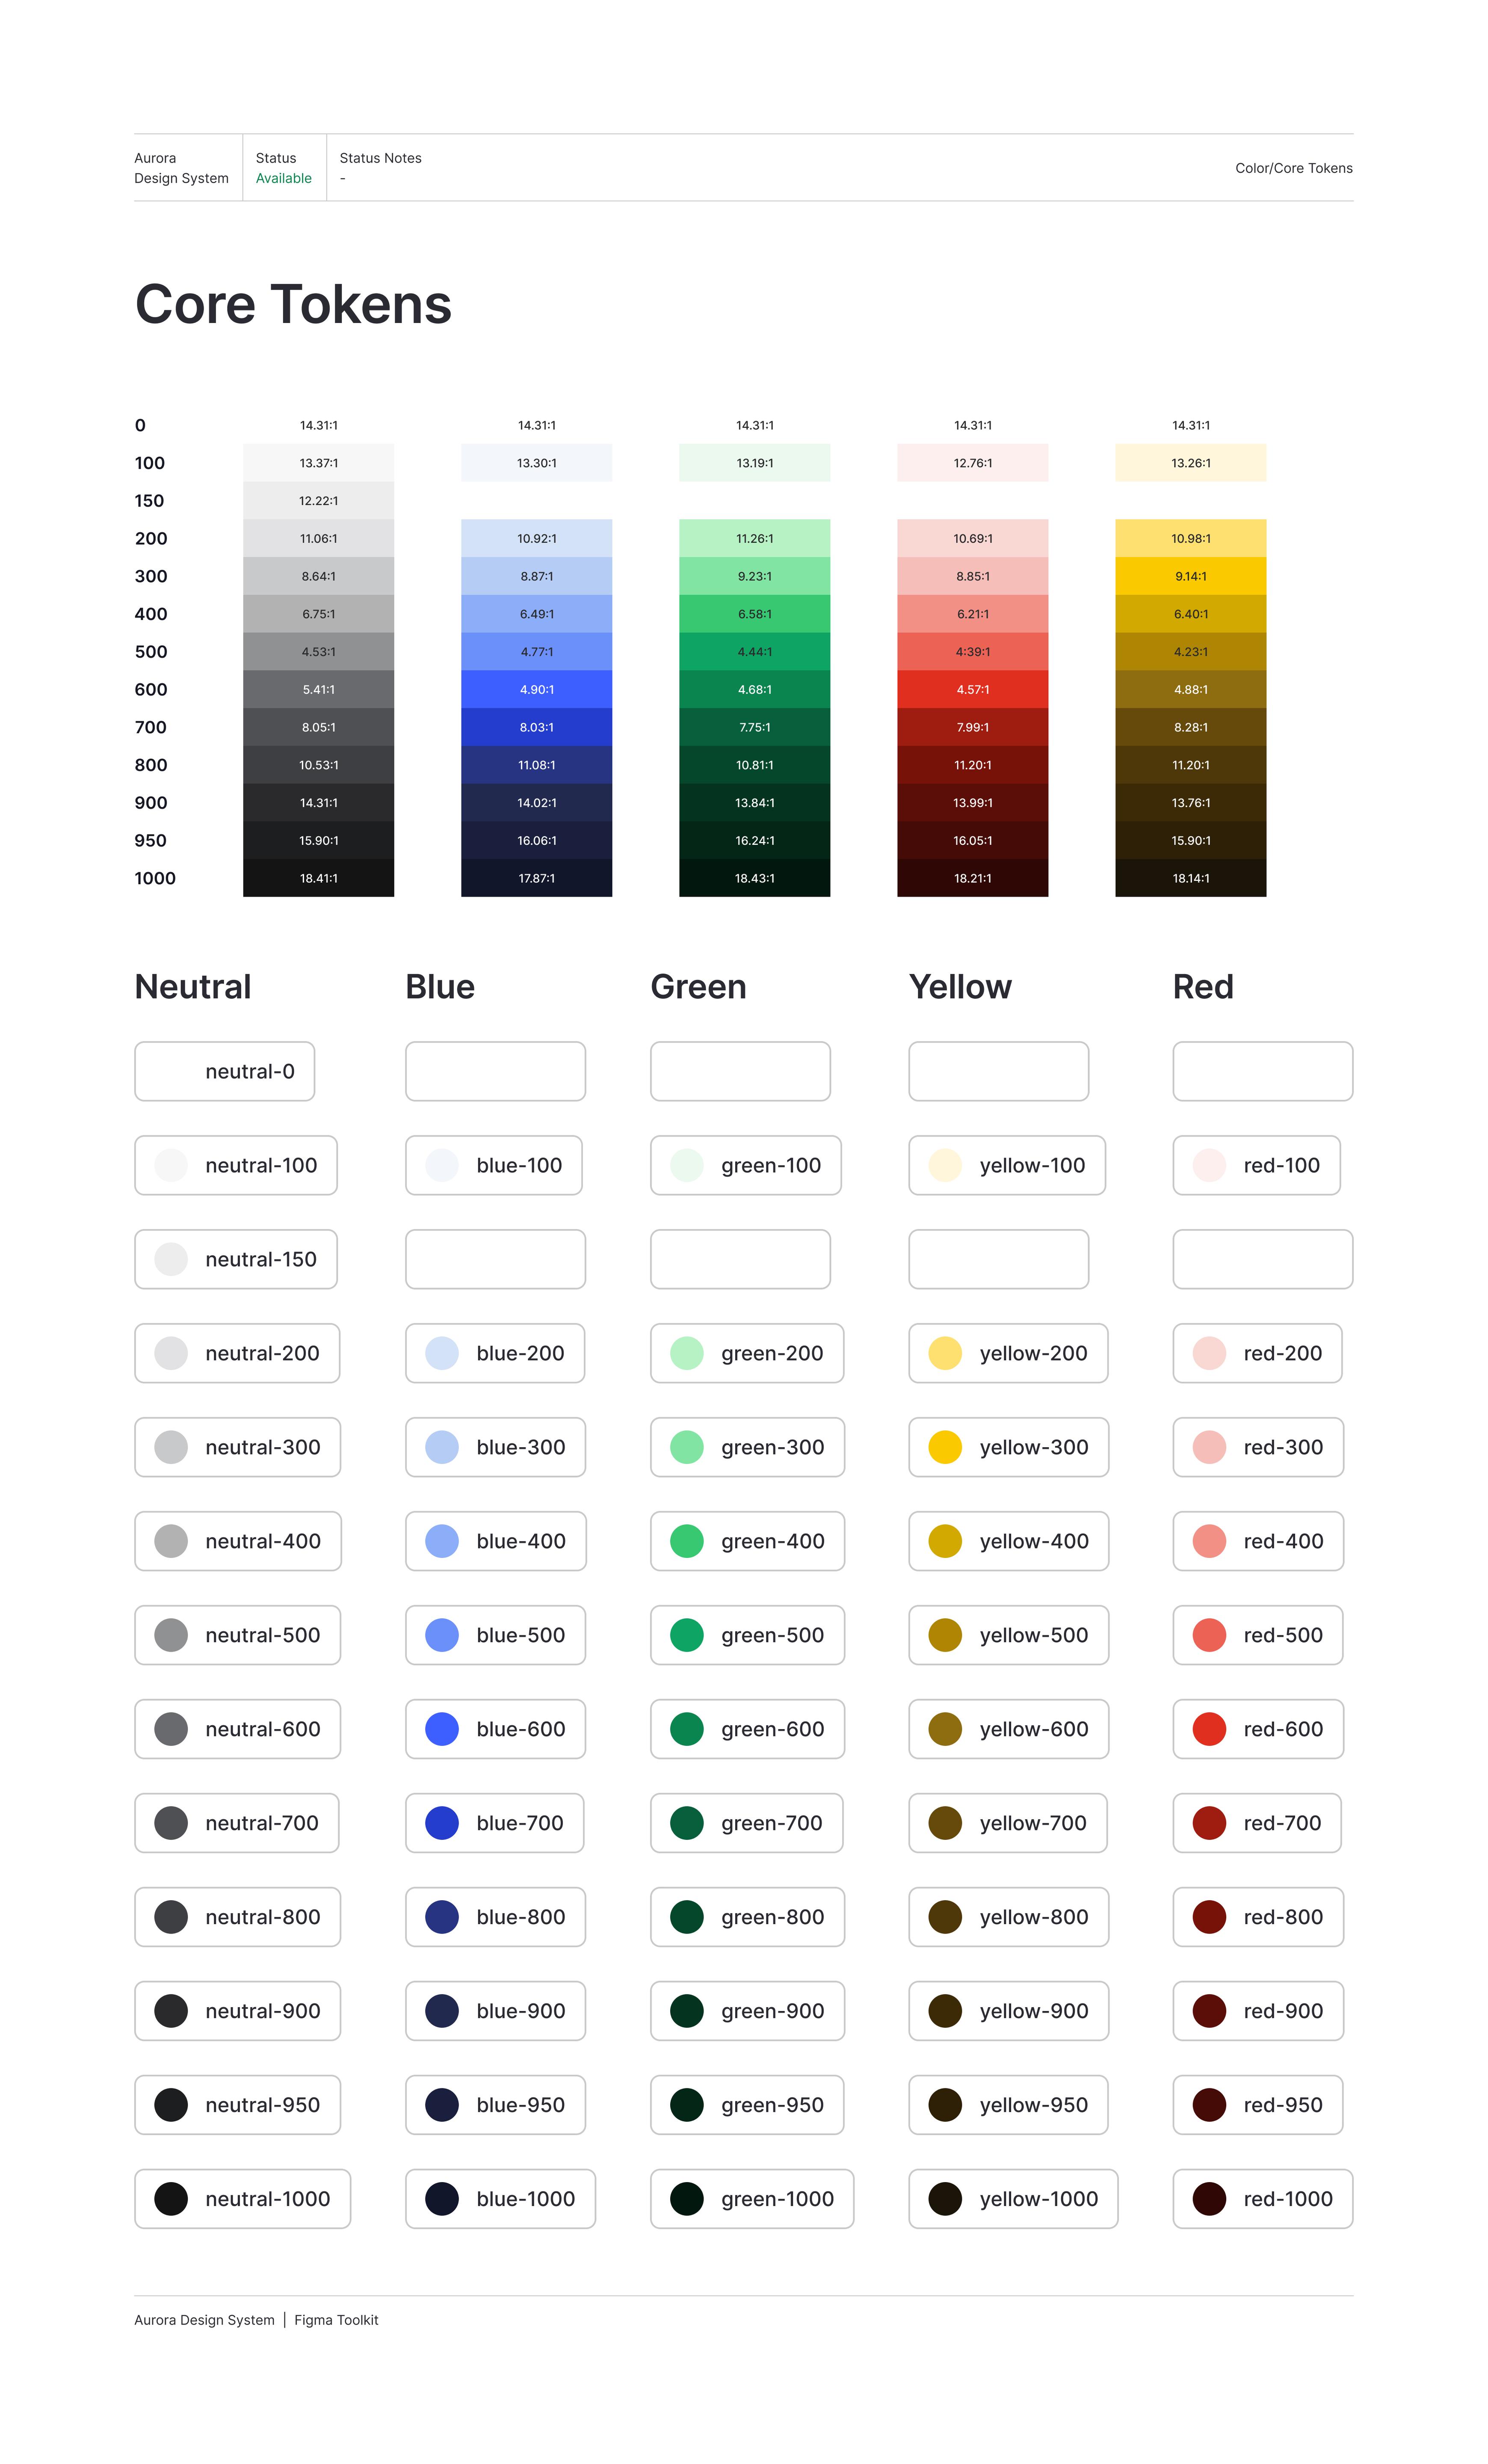Click the neutral-0 token chip
The height and width of the screenshot is (2464, 1488).
[224, 1071]
